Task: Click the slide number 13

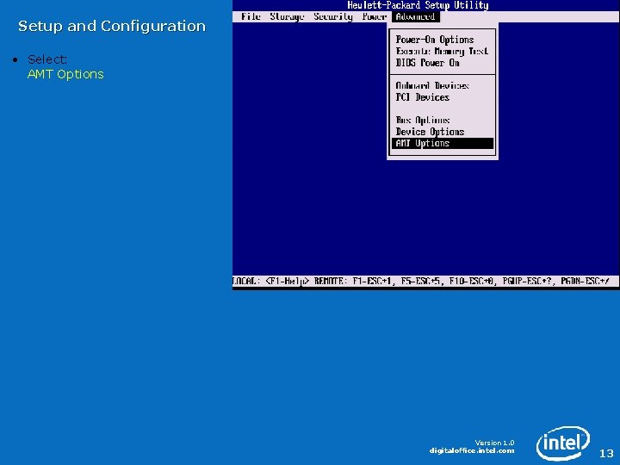Action: click(x=606, y=453)
